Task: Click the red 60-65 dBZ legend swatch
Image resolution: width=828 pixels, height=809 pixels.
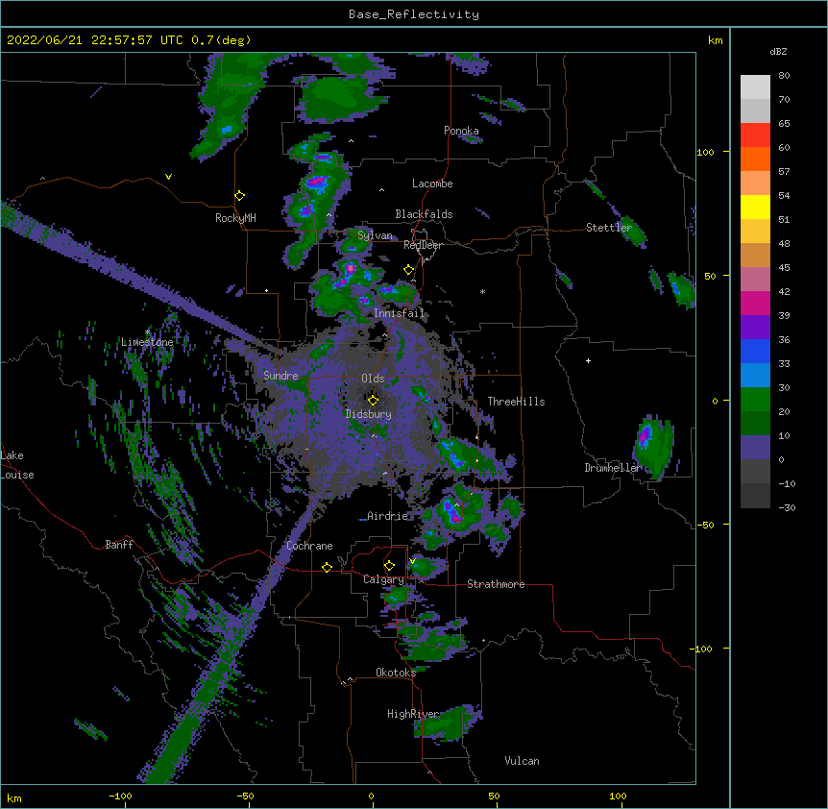Action: [x=755, y=135]
